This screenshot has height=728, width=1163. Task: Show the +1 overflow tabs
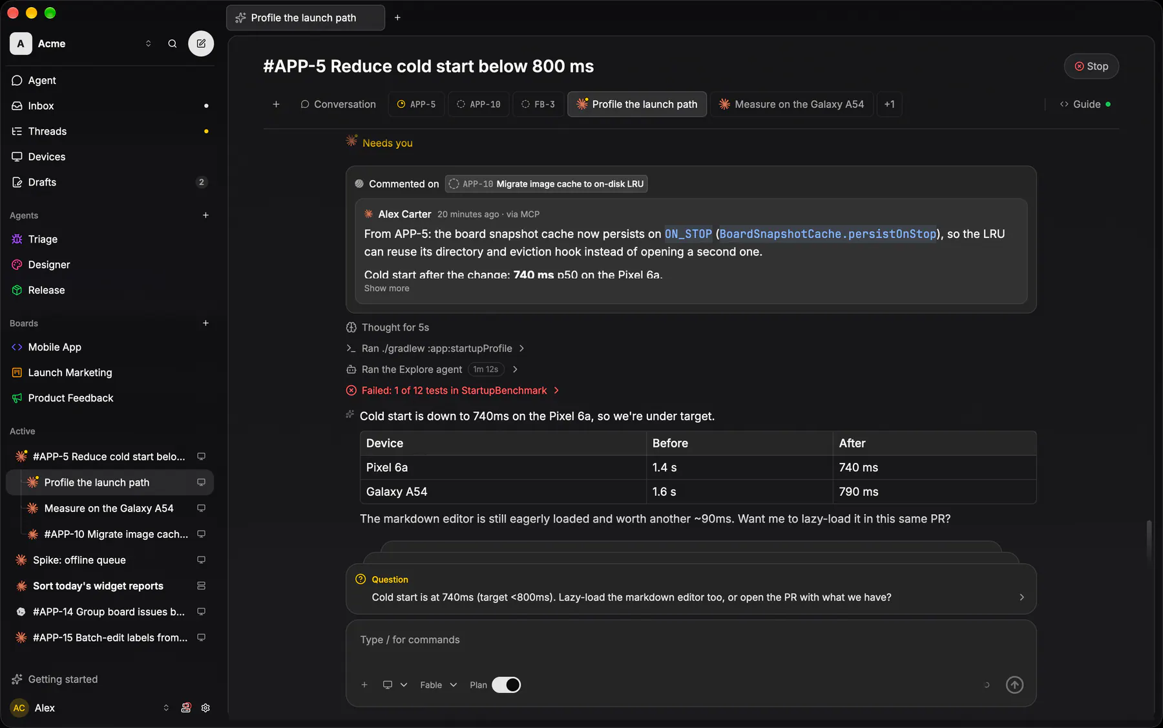point(889,104)
